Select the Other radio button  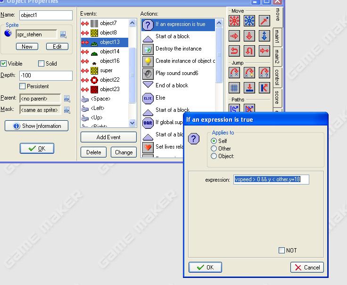(x=214, y=149)
